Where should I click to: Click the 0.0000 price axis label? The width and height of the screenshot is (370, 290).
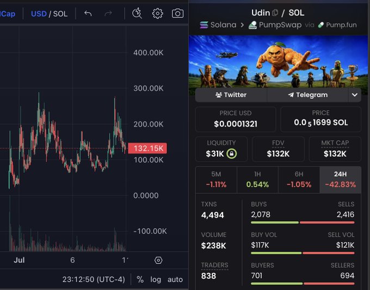[x=146, y=195]
